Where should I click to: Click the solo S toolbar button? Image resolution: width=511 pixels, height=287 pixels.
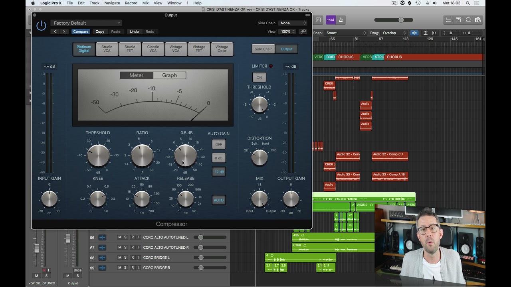(x=318, y=20)
